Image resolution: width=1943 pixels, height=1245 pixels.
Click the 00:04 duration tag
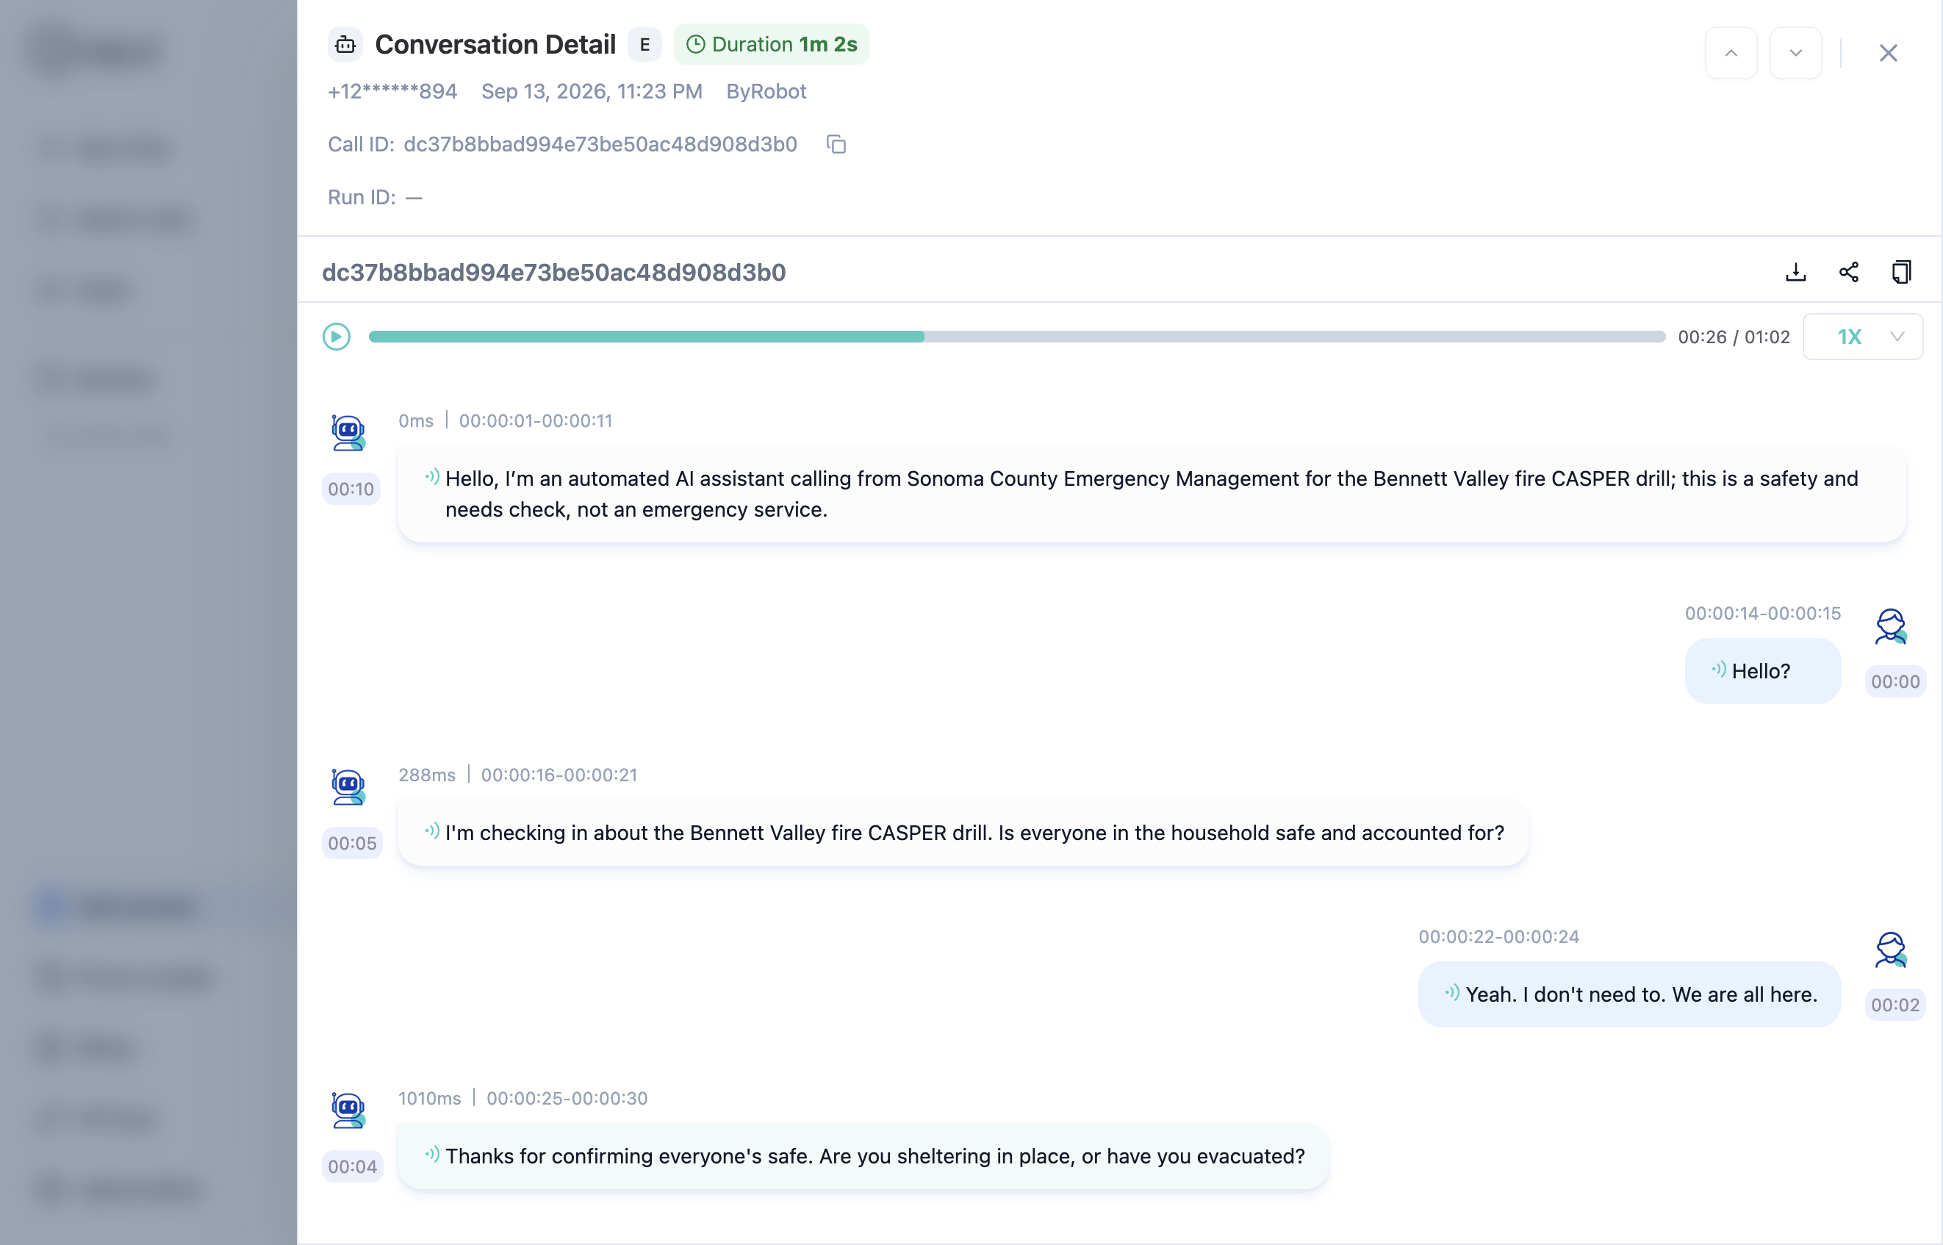click(x=351, y=1166)
